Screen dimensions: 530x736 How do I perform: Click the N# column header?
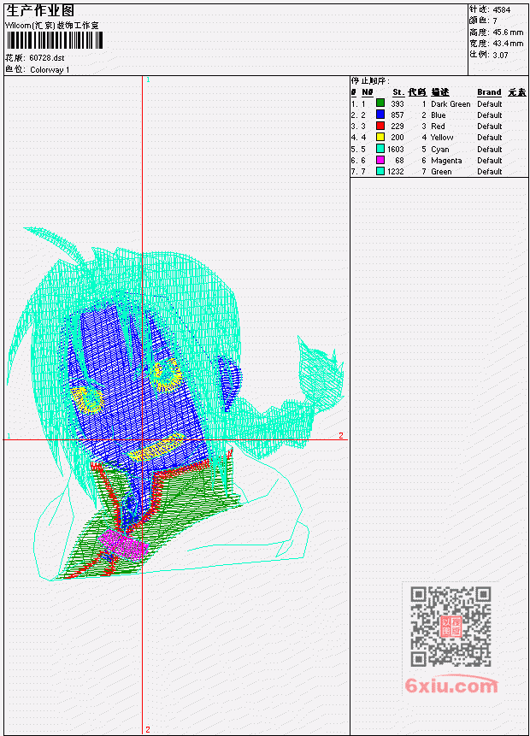point(367,92)
